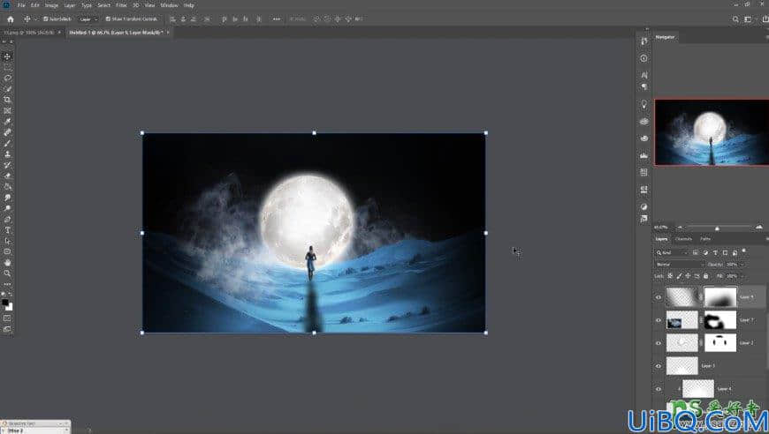This screenshot has height=434, width=769.
Task: Select the Pen tool
Action: pos(7,219)
